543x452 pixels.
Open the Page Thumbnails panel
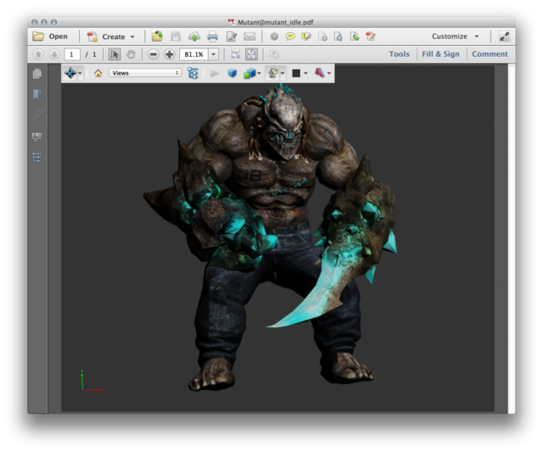pyautogui.click(x=37, y=74)
